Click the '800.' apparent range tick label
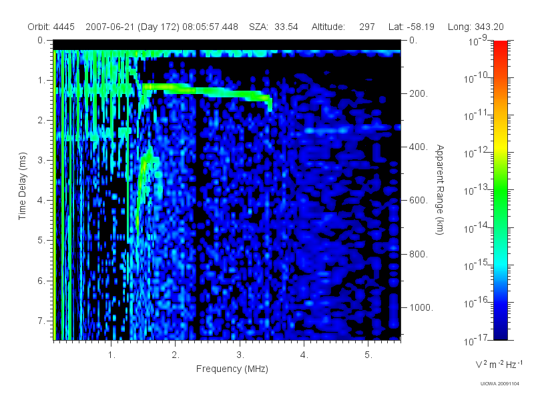 418,254
